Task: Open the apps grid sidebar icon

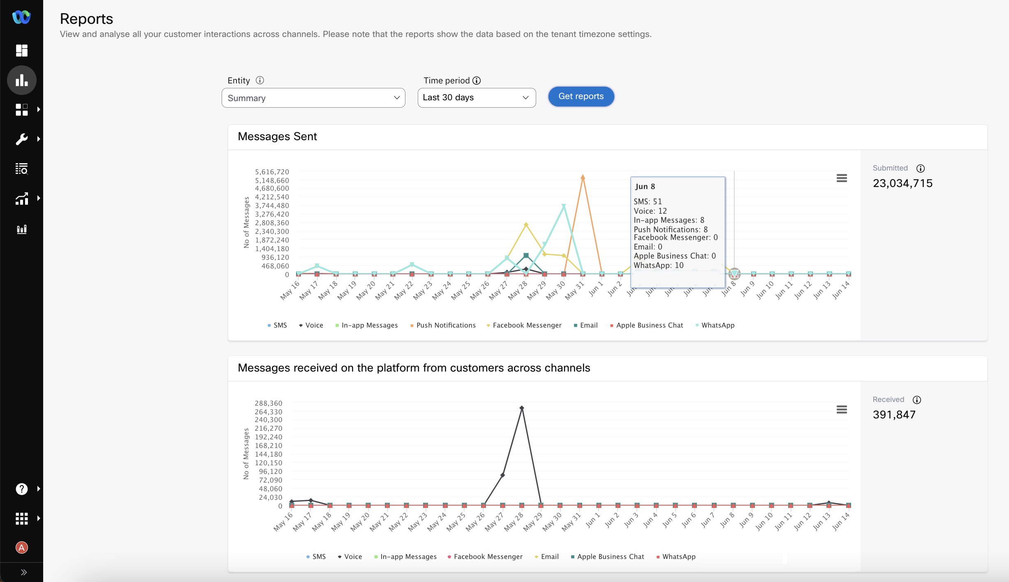Action: [21, 109]
